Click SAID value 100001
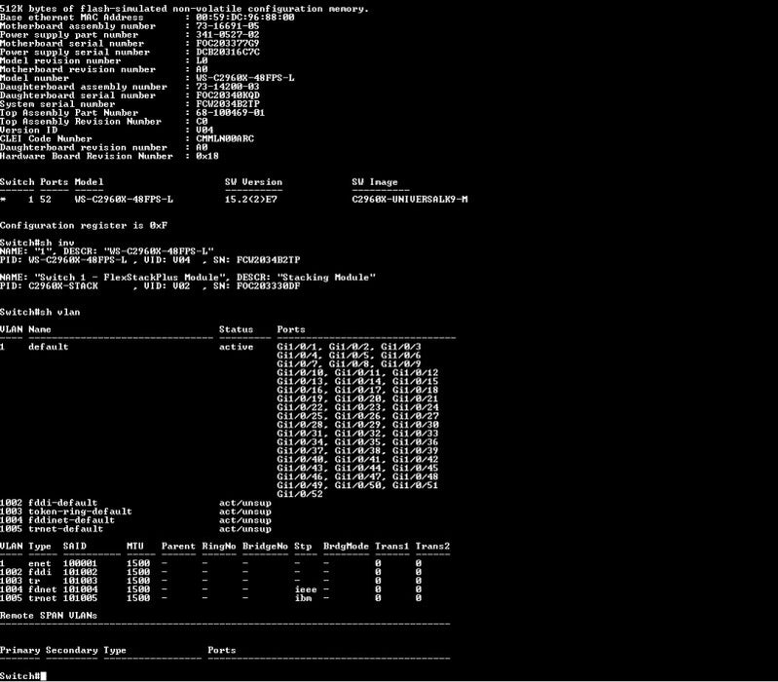 (x=81, y=563)
